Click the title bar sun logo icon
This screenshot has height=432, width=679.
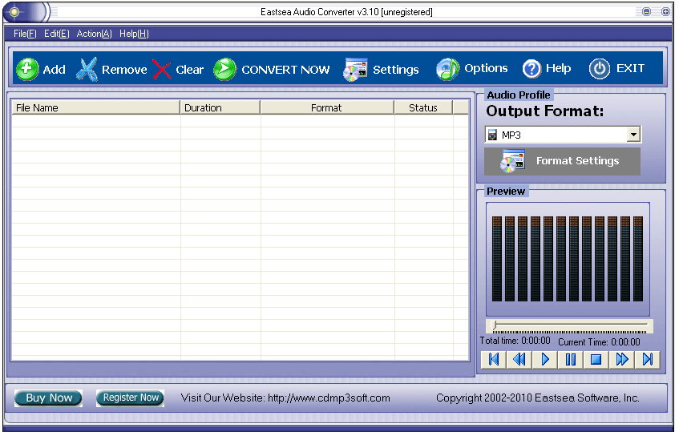click(x=14, y=12)
